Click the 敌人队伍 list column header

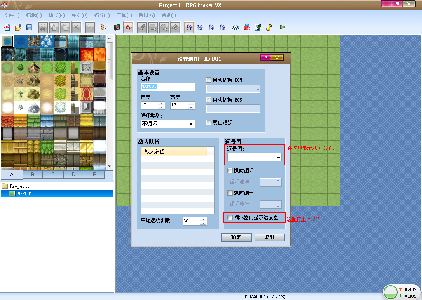click(174, 151)
